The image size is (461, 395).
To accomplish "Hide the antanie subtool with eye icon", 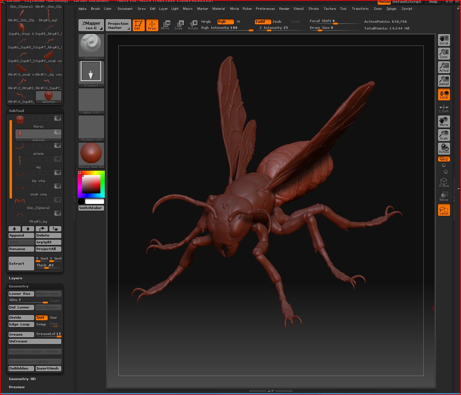I will click(58, 145).
